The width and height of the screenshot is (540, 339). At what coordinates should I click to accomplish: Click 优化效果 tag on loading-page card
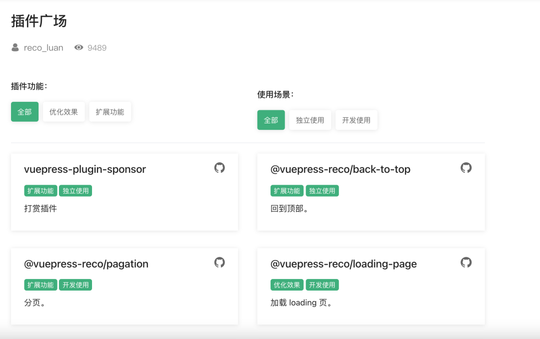point(287,285)
